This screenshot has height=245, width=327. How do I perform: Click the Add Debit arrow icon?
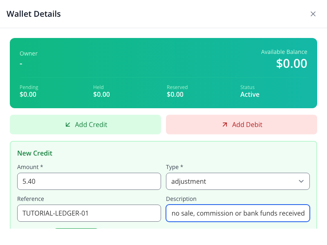224,125
